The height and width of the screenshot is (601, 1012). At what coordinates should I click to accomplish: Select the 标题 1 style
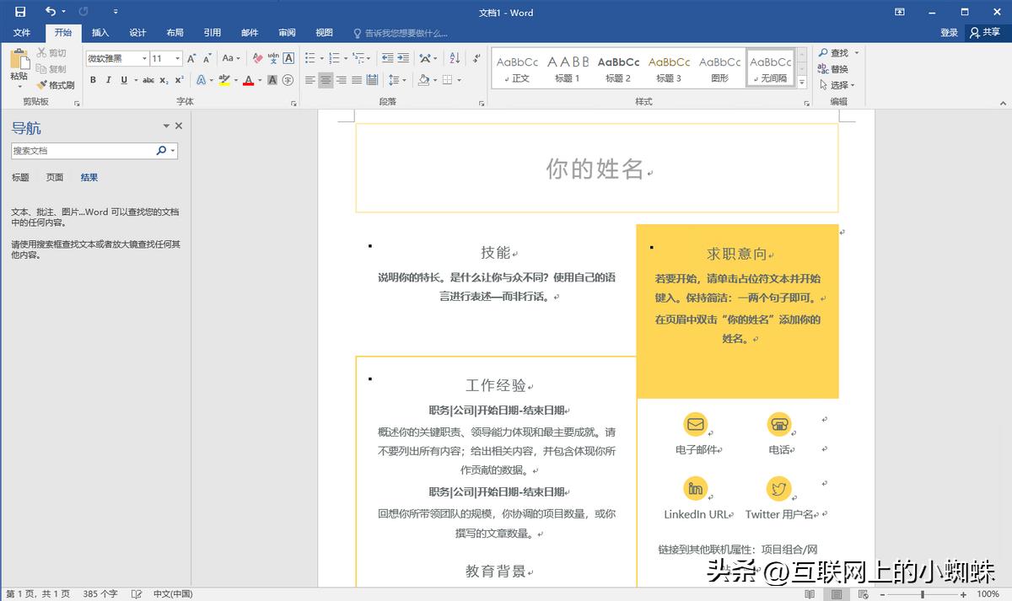[x=567, y=67]
